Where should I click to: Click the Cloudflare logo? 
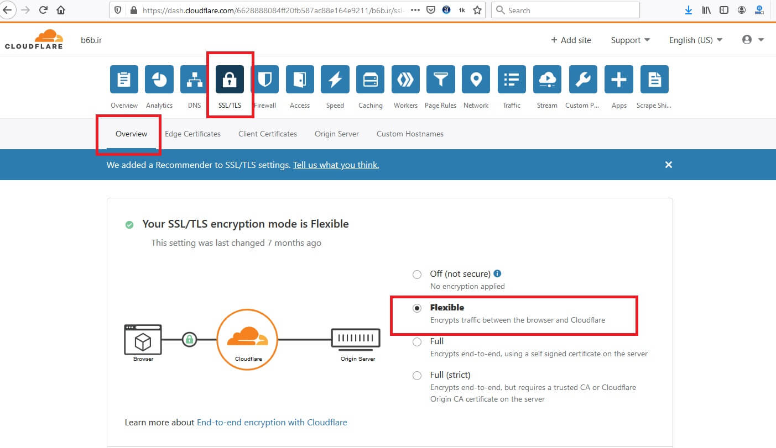pyautogui.click(x=34, y=40)
